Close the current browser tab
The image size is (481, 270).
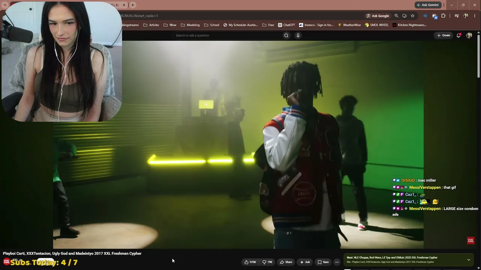point(124,5)
